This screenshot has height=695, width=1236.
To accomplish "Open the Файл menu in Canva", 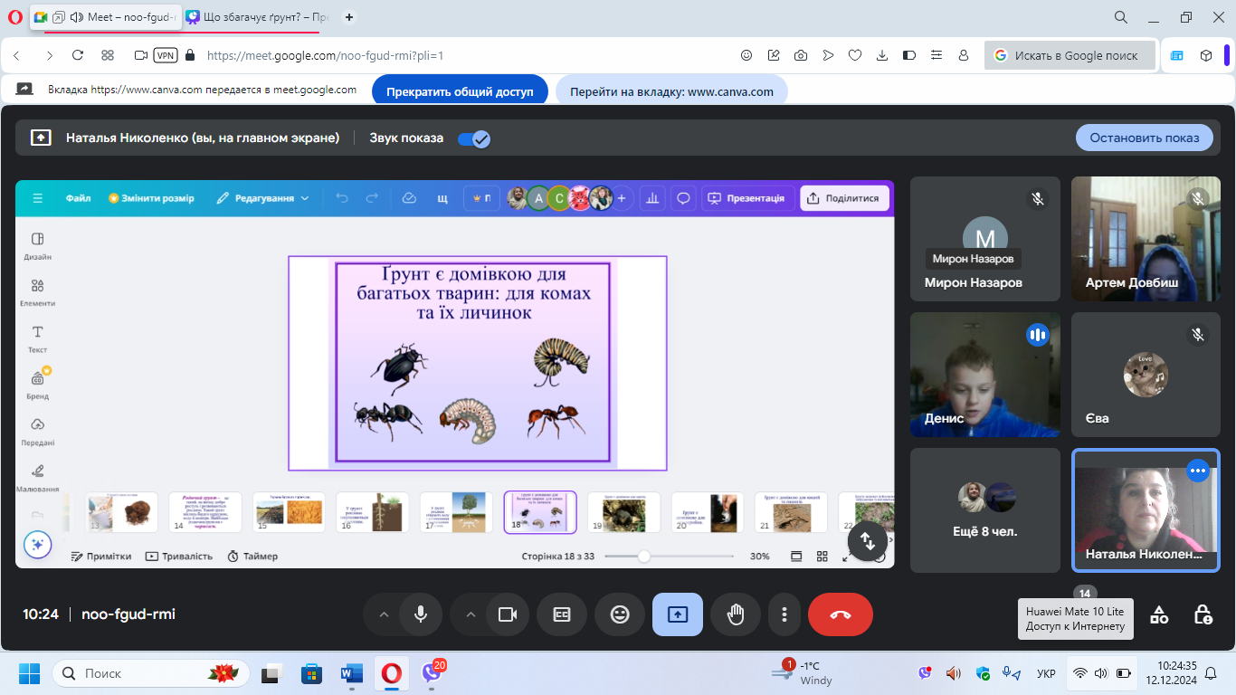I will (x=78, y=198).
